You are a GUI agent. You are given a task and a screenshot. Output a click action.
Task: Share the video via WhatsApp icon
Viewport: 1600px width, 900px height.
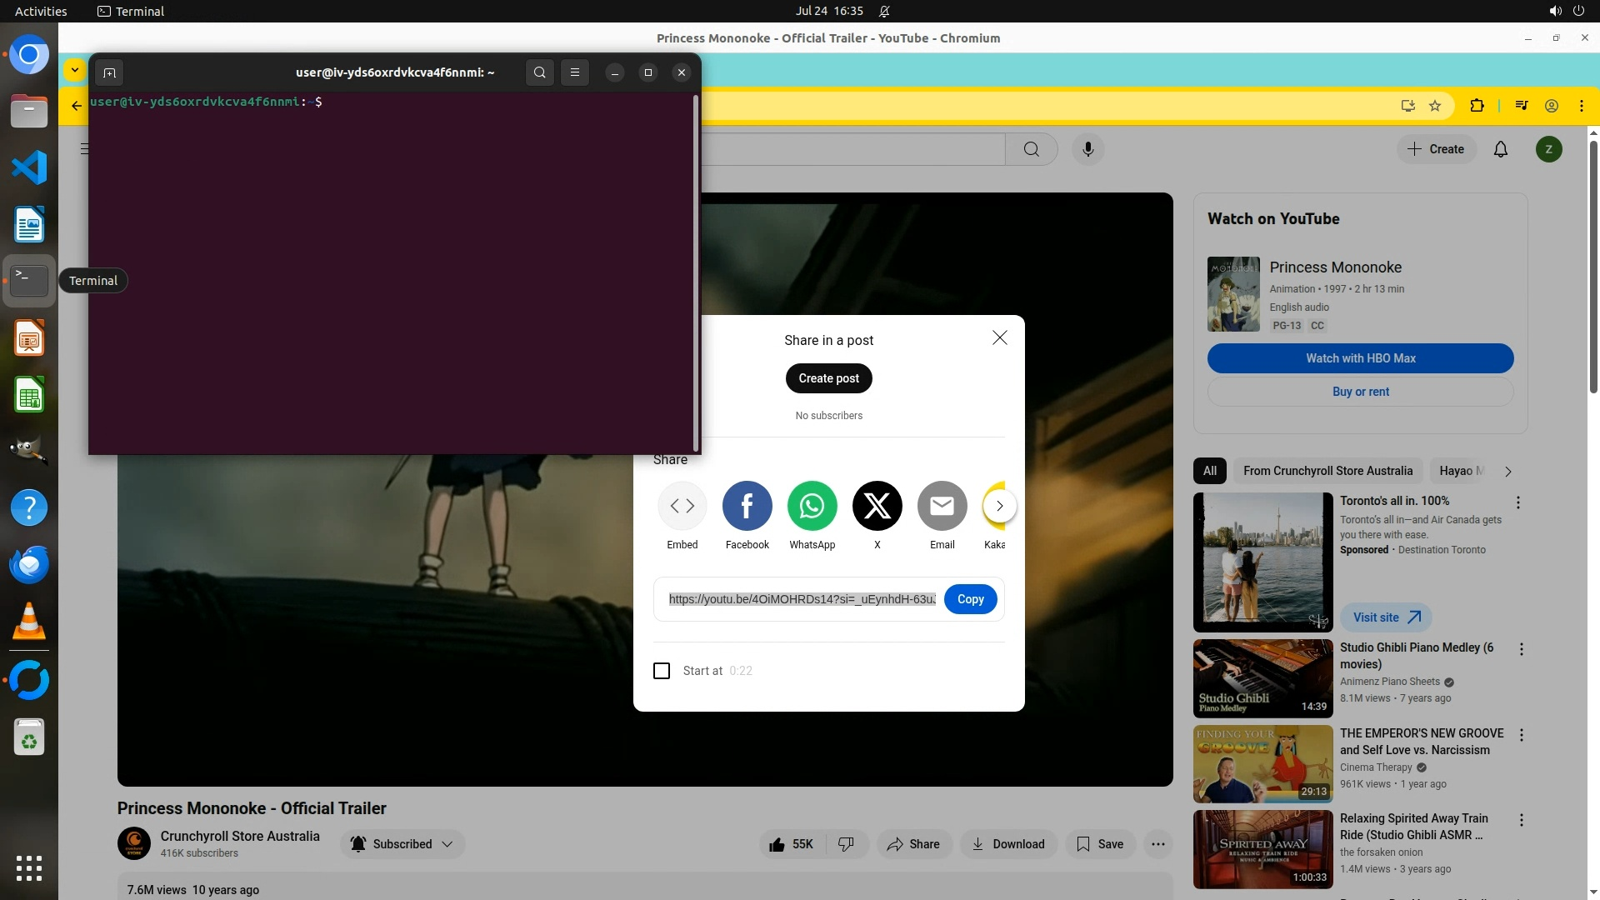(812, 506)
